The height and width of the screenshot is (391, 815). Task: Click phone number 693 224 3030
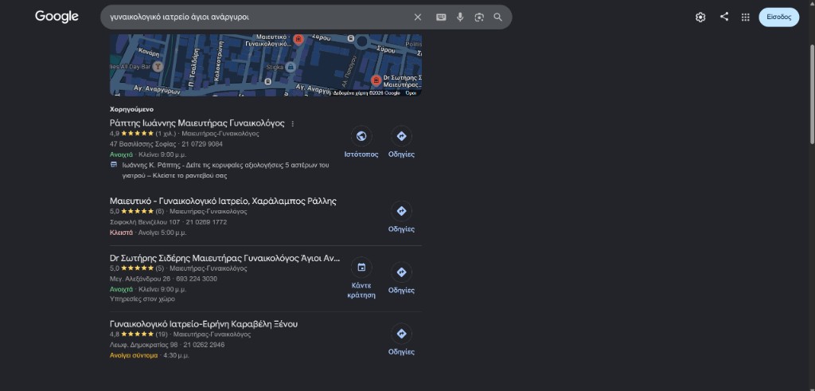pos(197,279)
